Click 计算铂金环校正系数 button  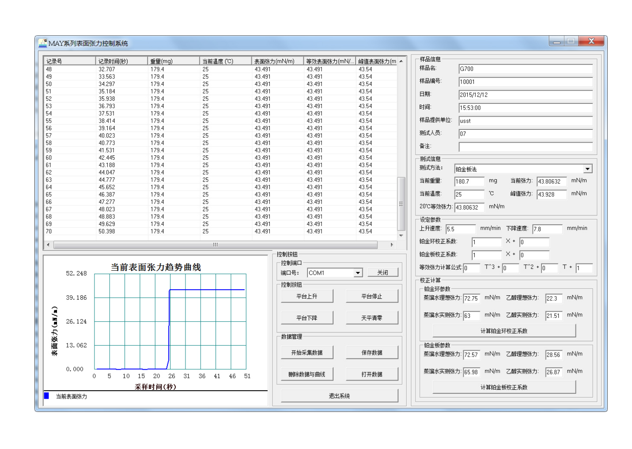coord(504,331)
